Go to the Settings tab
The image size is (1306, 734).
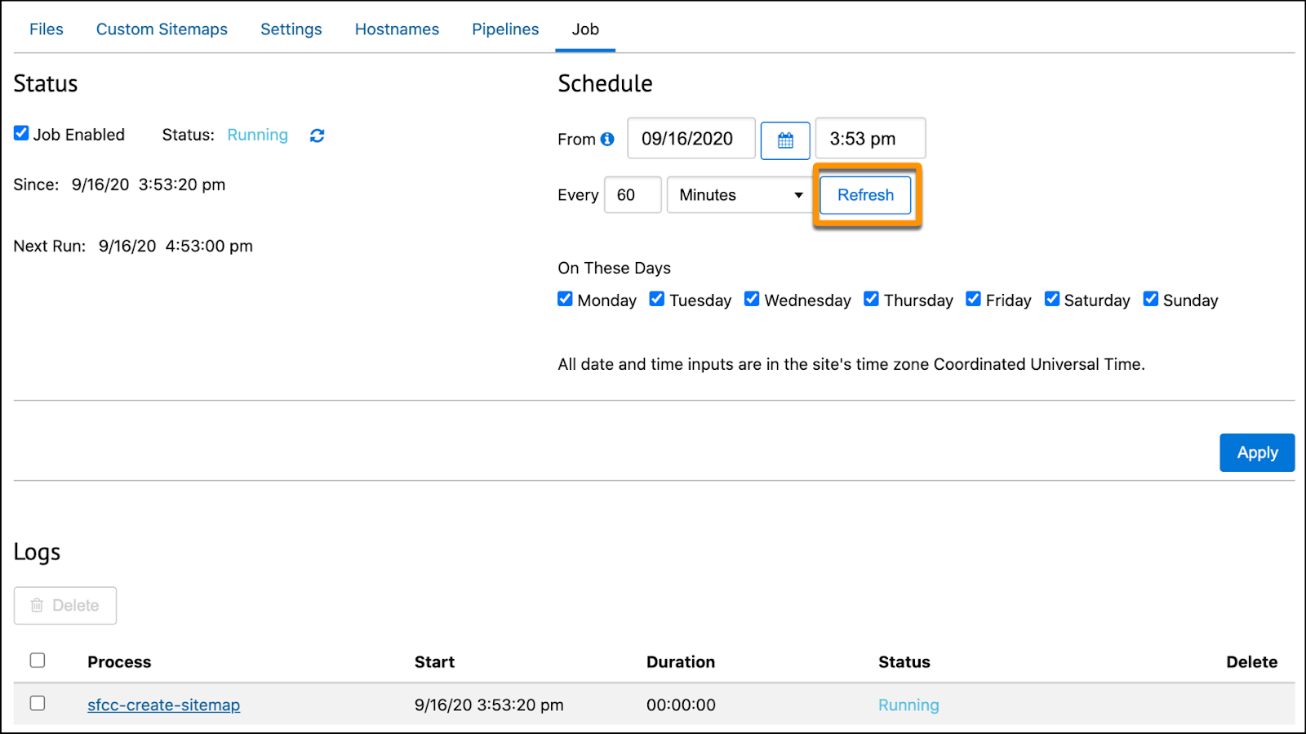click(x=291, y=29)
